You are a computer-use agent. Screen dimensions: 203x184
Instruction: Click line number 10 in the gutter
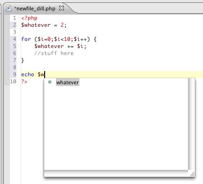click(13, 81)
